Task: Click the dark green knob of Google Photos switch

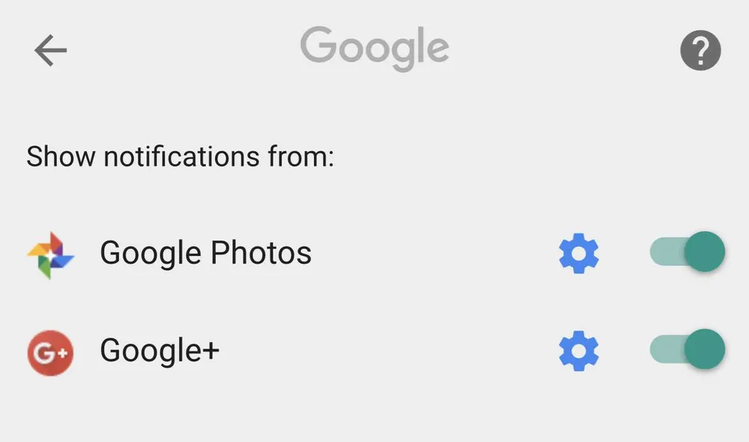Action: click(705, 252)
